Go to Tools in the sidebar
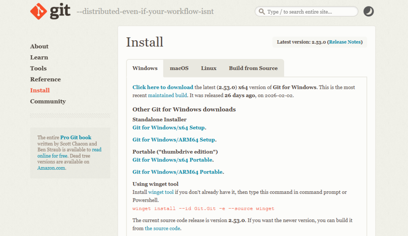Image resolution: width=408 pixels, height=236 pixels. pyautogui.click(x=38, y=69)
